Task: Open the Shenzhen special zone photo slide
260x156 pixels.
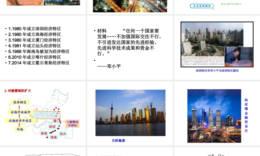Action: coord(217,48)
